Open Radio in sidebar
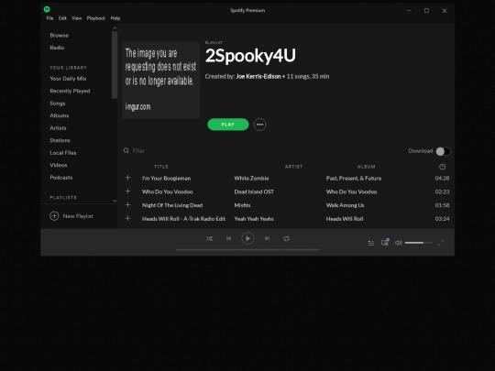The width and height of the screenshot is (495, 371). 57,48
